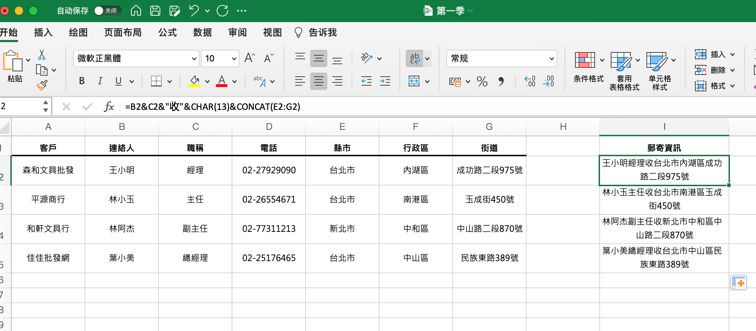756x331 pixels.
Task: Switch to the 公式 tab
Action: tap(167, 32)
